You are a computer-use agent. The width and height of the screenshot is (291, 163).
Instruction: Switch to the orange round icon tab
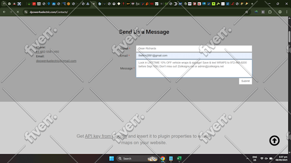[x=68, y=4]
